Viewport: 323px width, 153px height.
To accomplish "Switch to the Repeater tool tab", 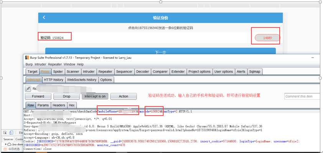I will [x=105, y=72].
